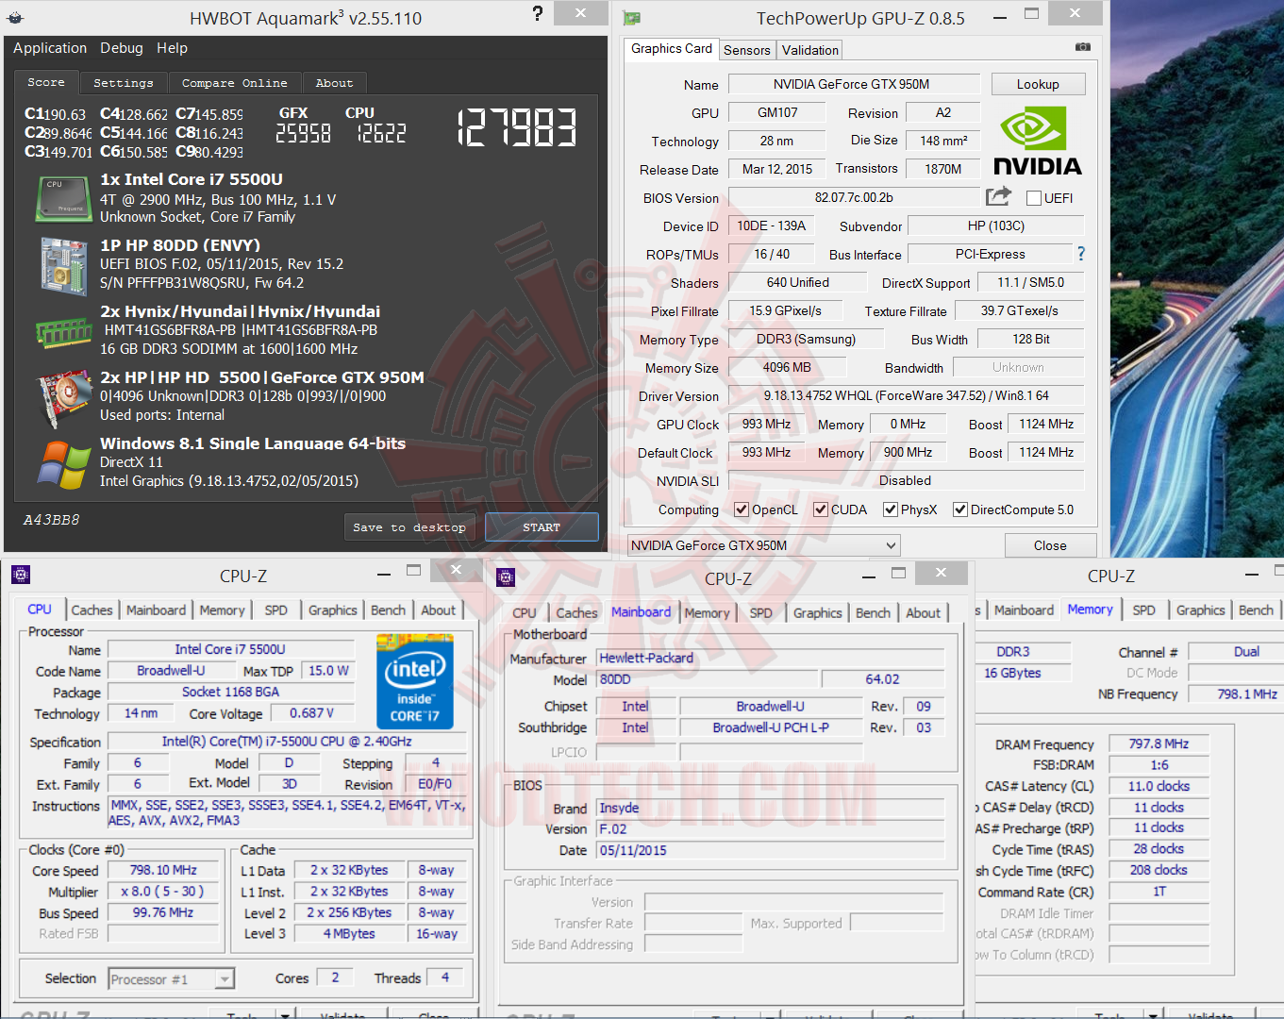Click the graphics card icon in Aquamark
1284x1019 pixels.
point(64,400)
